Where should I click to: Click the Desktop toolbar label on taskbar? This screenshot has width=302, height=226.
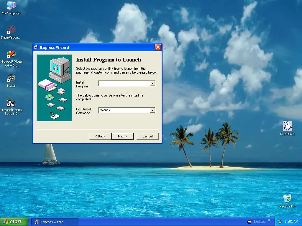(260, 222)
